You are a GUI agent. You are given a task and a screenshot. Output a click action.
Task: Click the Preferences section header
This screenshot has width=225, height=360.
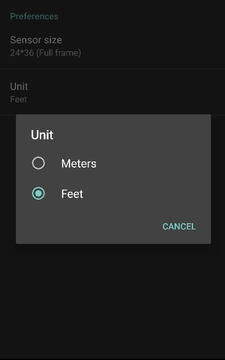click(34, 16)
